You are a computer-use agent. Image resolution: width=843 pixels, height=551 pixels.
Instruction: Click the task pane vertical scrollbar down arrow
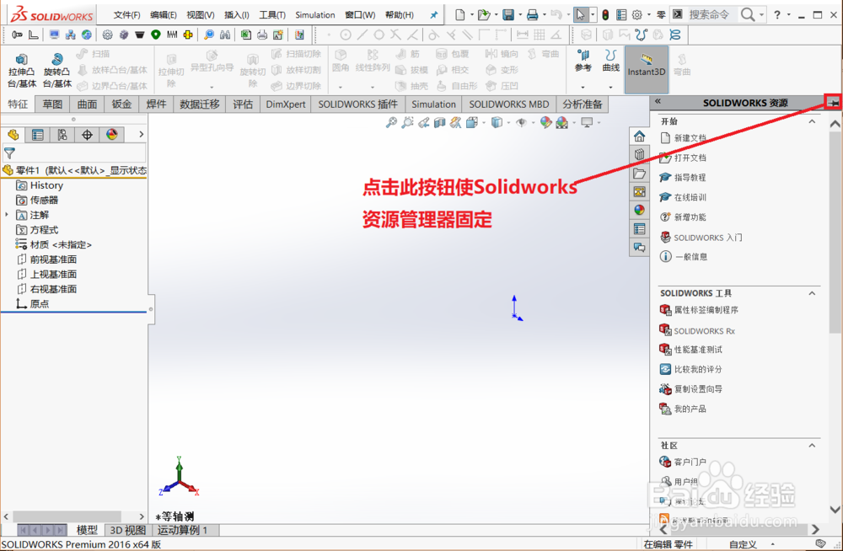click(835, 509)
